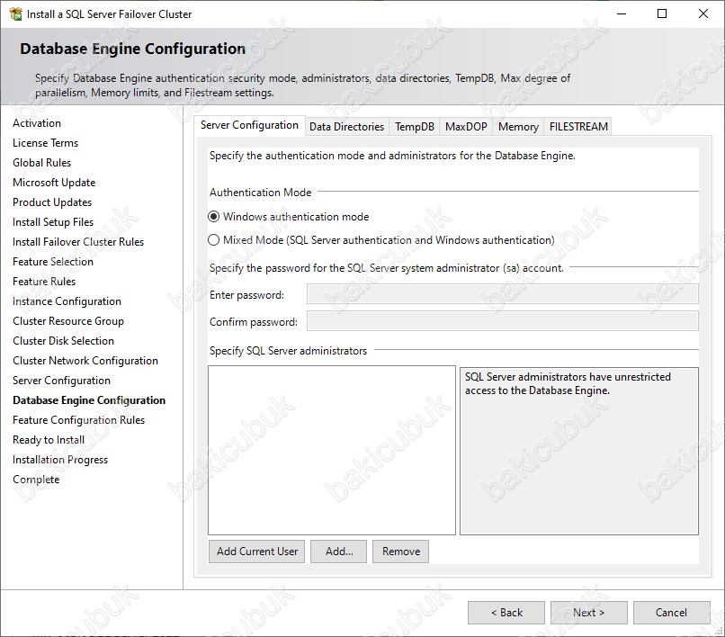Viewport: 725px width, 637px height.
Task: Click the Remove button
Action: click(401, 552)
